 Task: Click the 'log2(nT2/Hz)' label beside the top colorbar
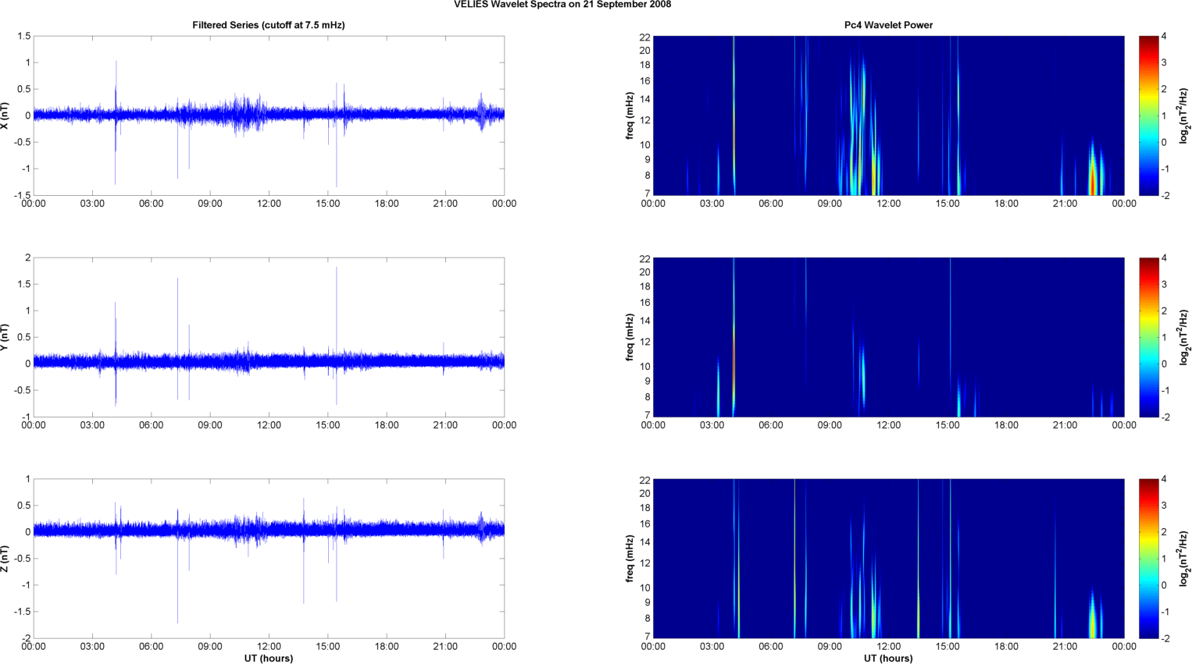1184,115
